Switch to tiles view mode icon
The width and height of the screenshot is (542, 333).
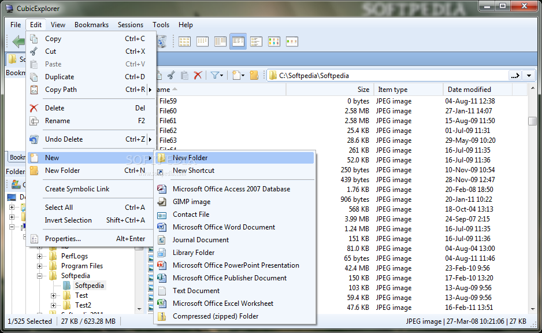tap(256, 42)
